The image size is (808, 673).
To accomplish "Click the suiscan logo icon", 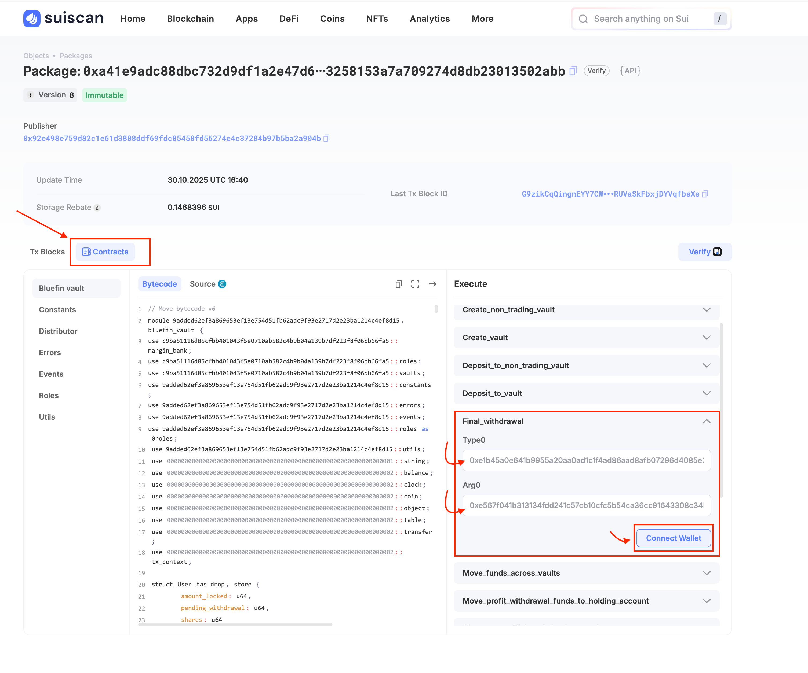I will tap(32, 19).
